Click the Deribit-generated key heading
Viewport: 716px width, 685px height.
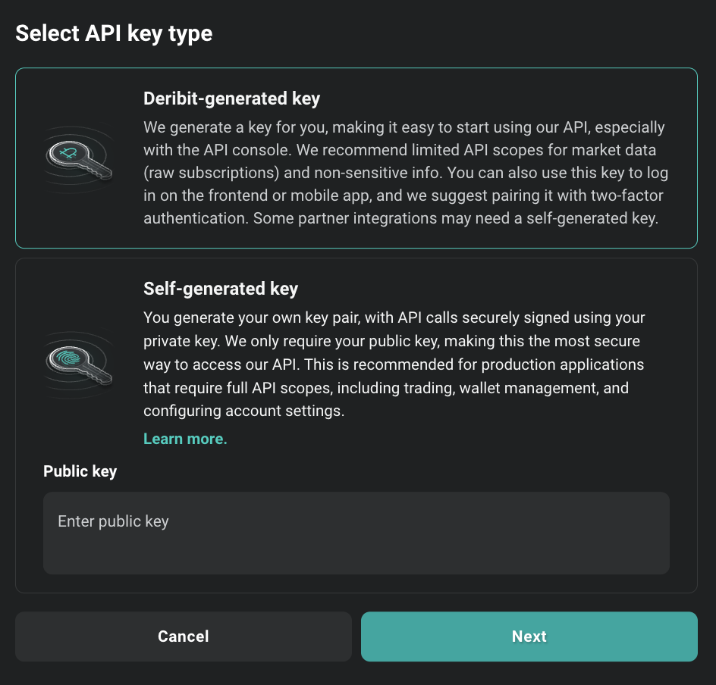click(x=231, y=99)
